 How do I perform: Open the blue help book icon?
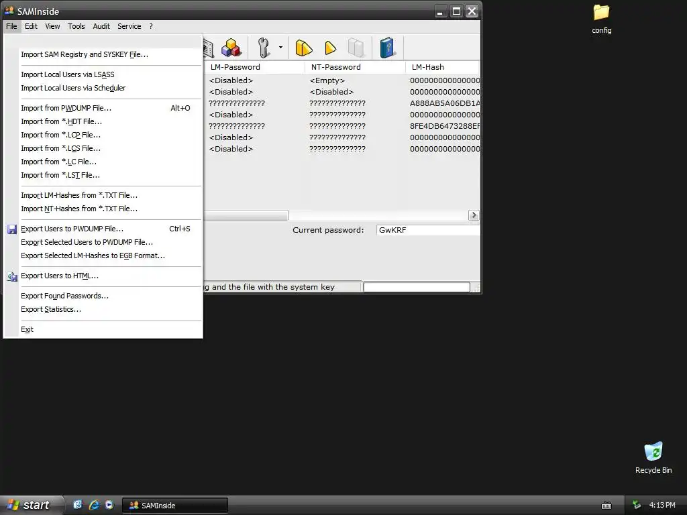[387, 48]
